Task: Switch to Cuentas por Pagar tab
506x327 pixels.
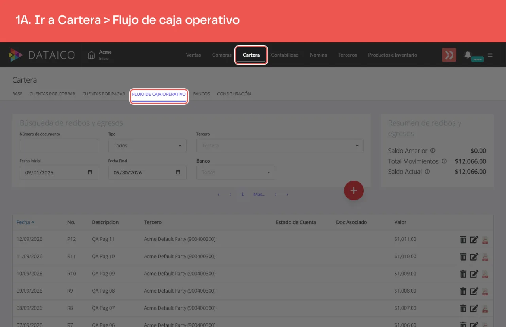Action: coord(104,94)
